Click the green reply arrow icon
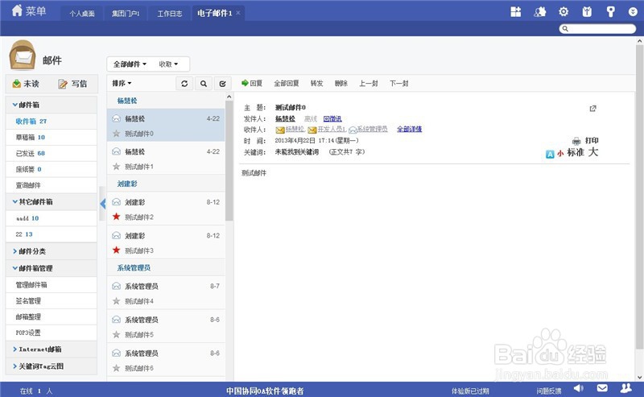Viewport: 644px width, 397px height. click(245, 83)
